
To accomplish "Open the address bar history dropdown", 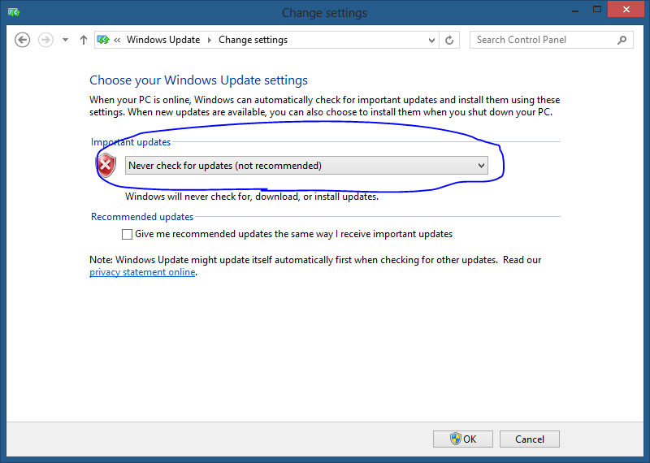I will (x=431, y=40).
